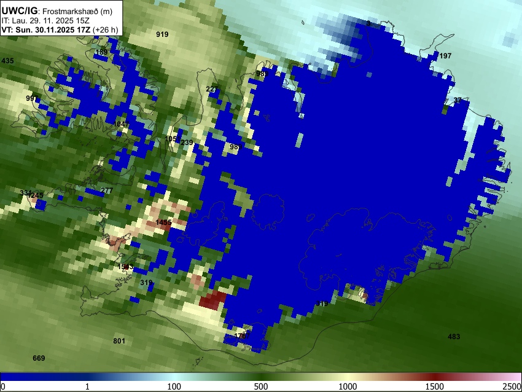
Task: Click the 1047 value label on the map
Action: [121, 124]
